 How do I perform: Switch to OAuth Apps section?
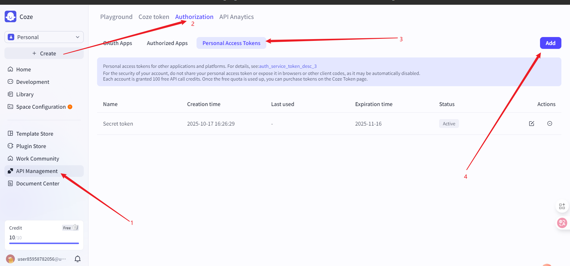click(x=118, y=43)
